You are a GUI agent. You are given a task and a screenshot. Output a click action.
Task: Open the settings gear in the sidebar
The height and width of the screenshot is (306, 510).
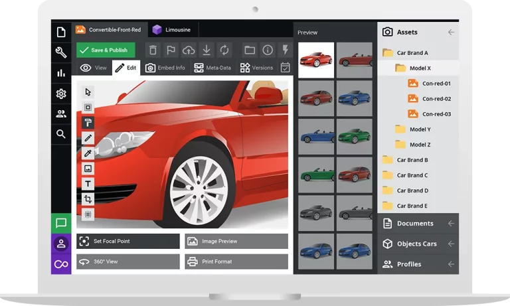tap(61, 94)
